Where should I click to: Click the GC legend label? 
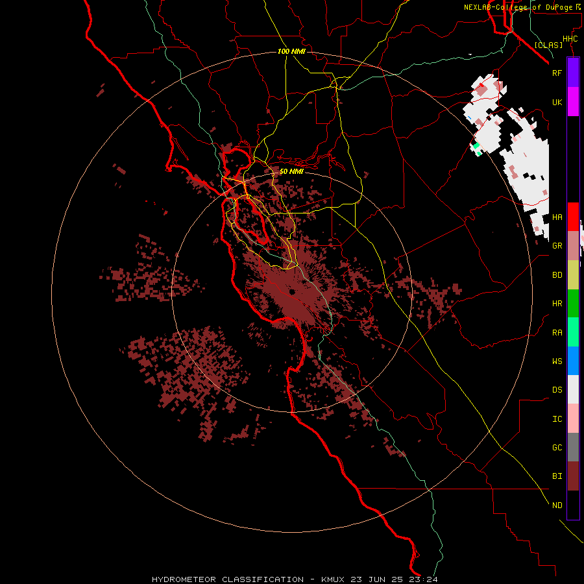pyautogui.click(x=557, y=448)
